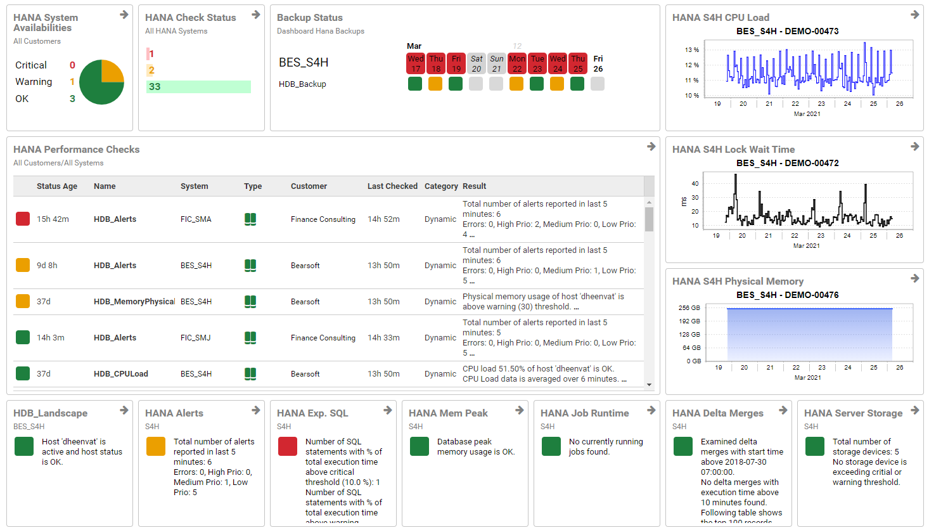Screen dimensions: 929x530
Task: Click the green status icon on HDB_Landscape tile
Action: (23, 446)
